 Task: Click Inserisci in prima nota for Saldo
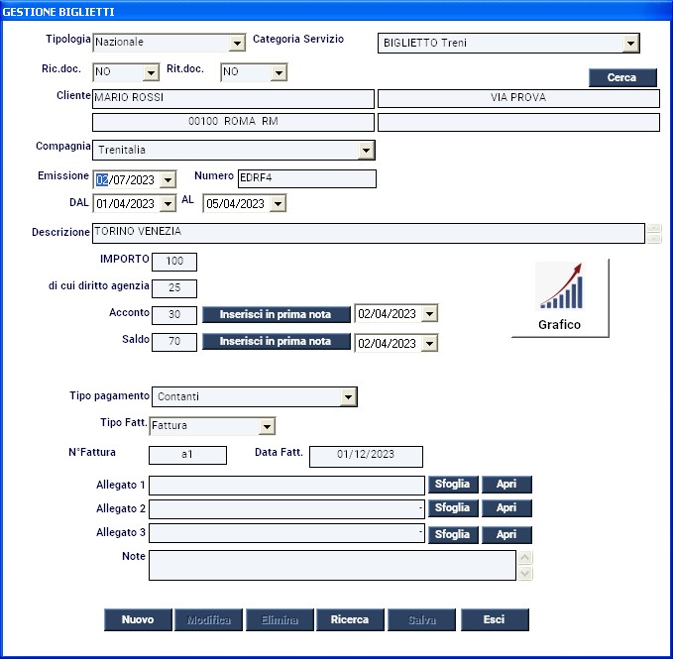pyautogui.click(x=276, y=342)
